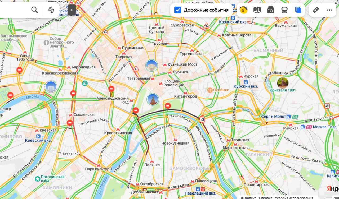Screen dimensions: 339x199
Task: Click the Погодинская изба place marker
Action: [38, 179]
